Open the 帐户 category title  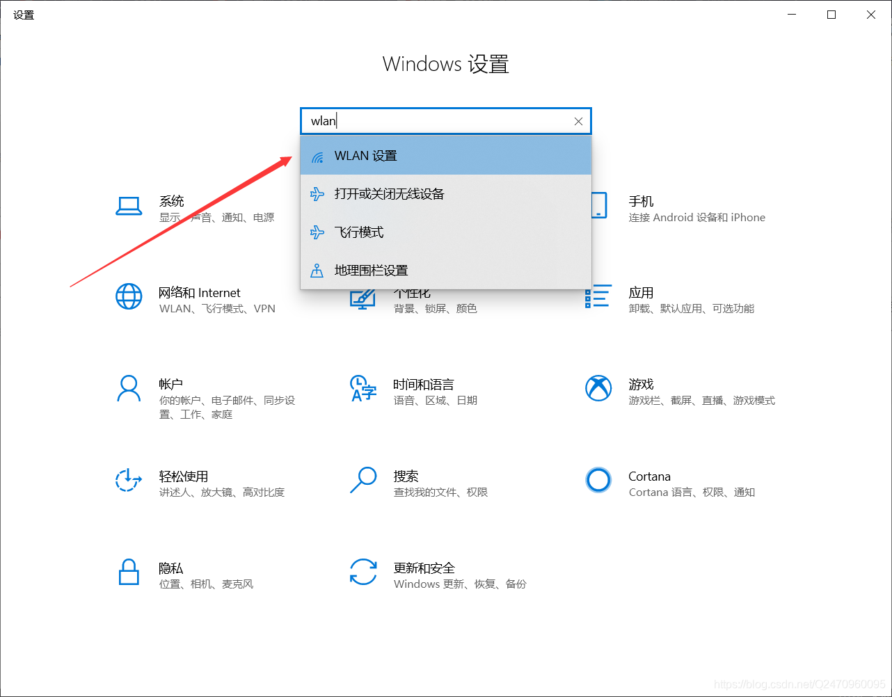(171, 385)
